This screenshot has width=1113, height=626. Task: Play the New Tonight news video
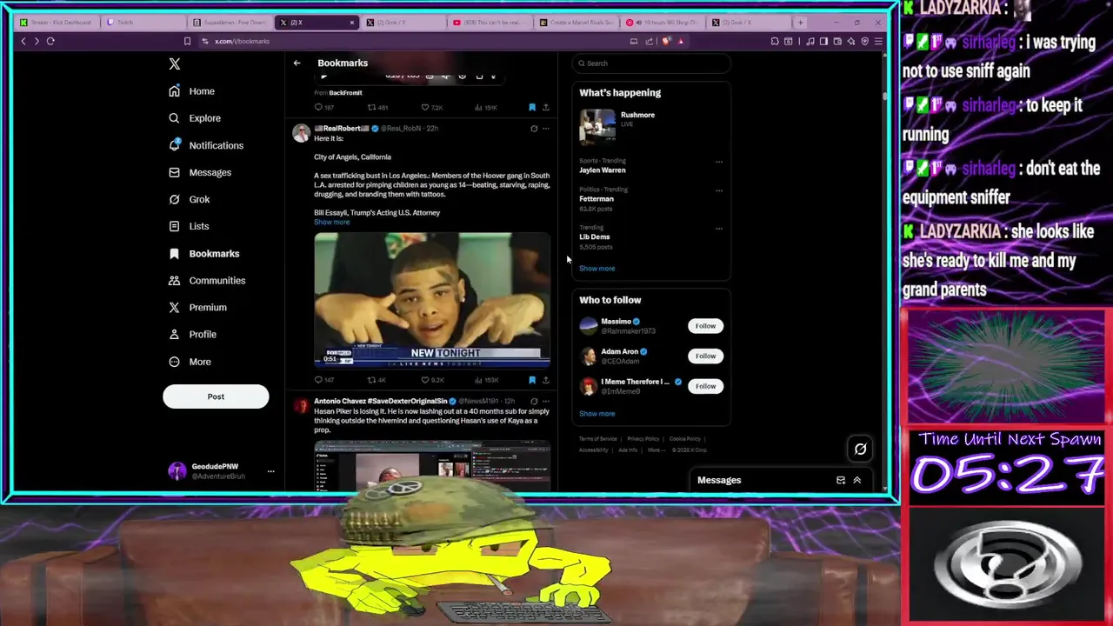(x=432, y=300)
